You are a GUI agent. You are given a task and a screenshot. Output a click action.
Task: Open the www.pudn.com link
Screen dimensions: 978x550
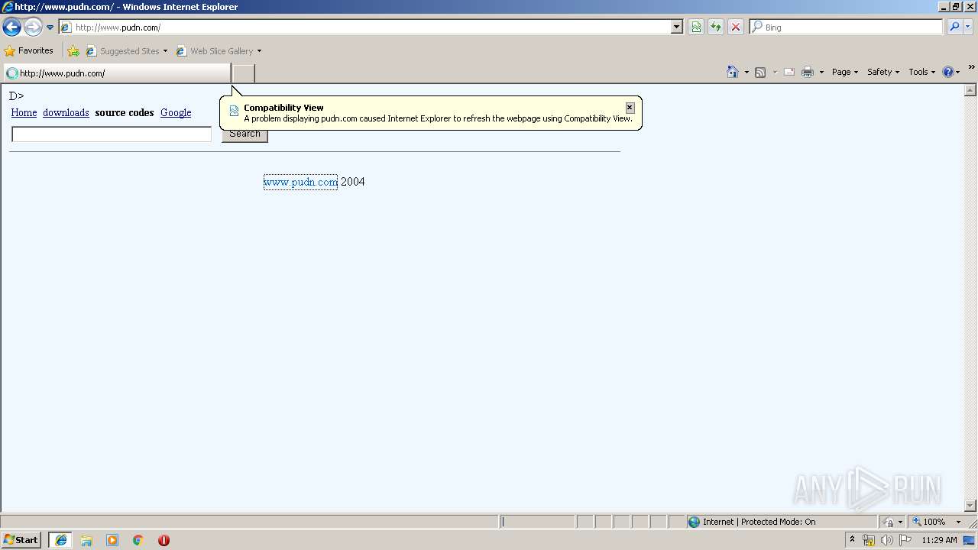click(x=300, y=182)
